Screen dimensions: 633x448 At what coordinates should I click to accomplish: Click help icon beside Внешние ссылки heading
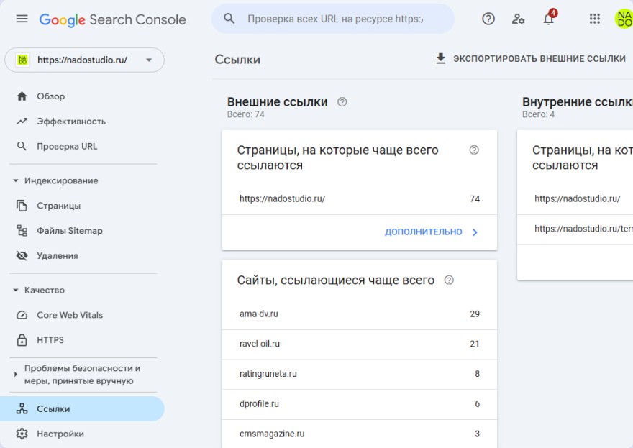pyautogui.click(x=342, y=102)
